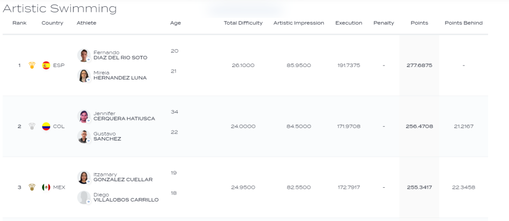Open Jennifer Cerquera Hatiusca's profile photo
Image resolution: width=509 pixels, height=221 pixels.
(84, 116)
